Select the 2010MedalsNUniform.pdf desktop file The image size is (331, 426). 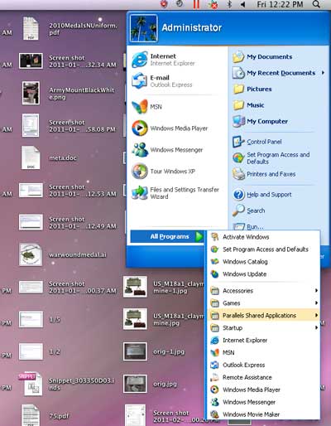(x=31, y=28)
